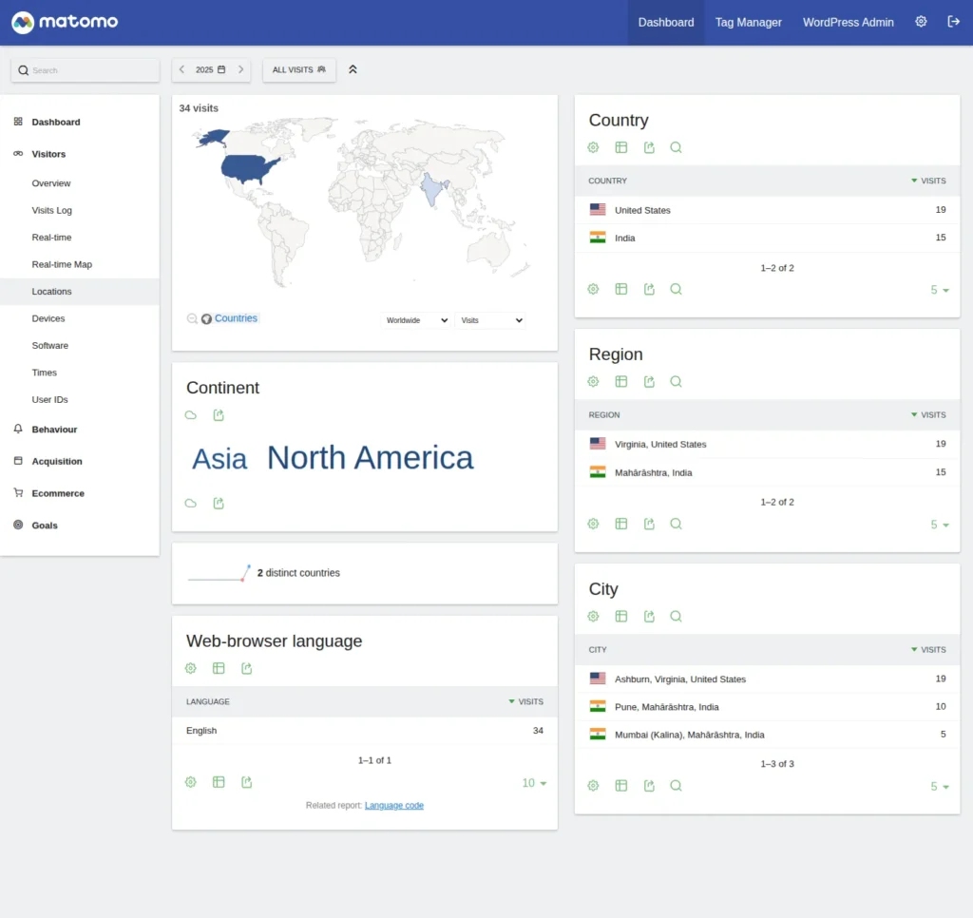Click the search icon under City heading
Screen dimensions: 973x918
pyautogui.click(x=676, y=616)
